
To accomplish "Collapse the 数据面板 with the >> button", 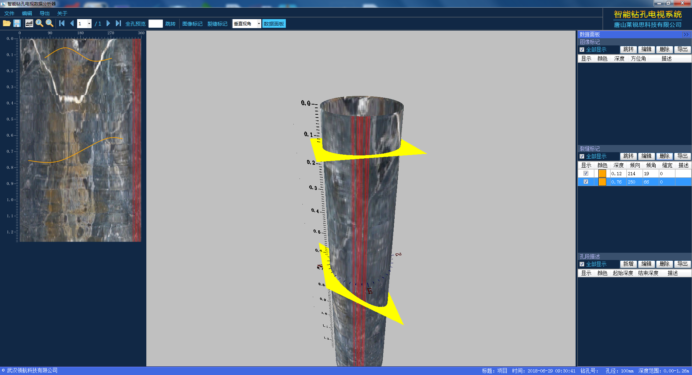I will (686, 35).
